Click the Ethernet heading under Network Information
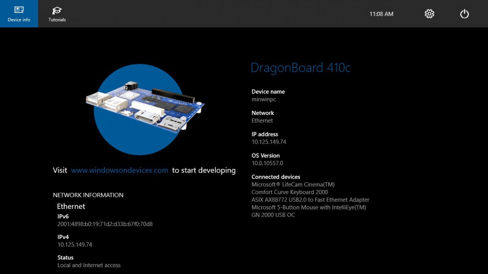The height and width of the screenshot is (274, 488). tap(71, 206)
